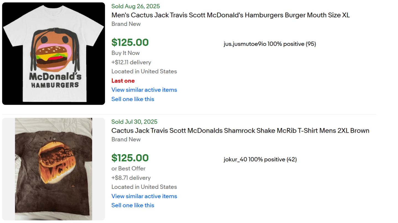This screenshot has width=398, height=223.
Task: Click the Buy It Now text
Action: 125,53
